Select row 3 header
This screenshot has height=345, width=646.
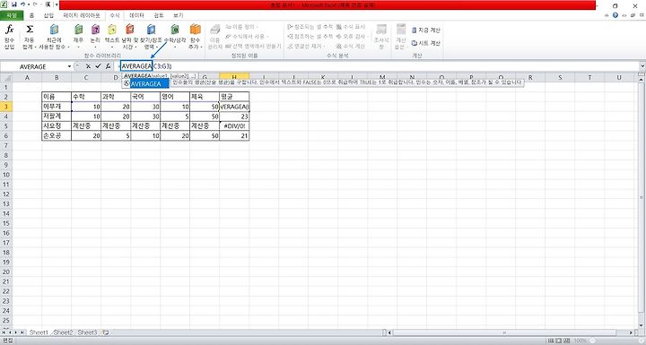click(6, 107)
